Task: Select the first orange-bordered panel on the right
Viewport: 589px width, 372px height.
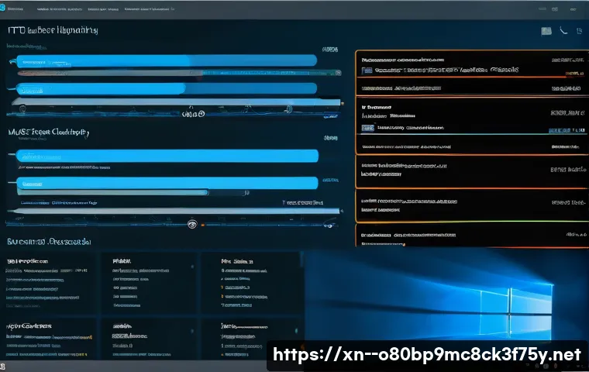Action: [x=469, y=74]
